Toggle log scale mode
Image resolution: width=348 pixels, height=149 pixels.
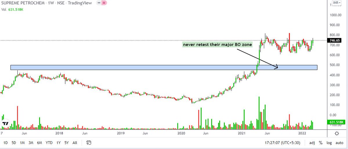329,143
